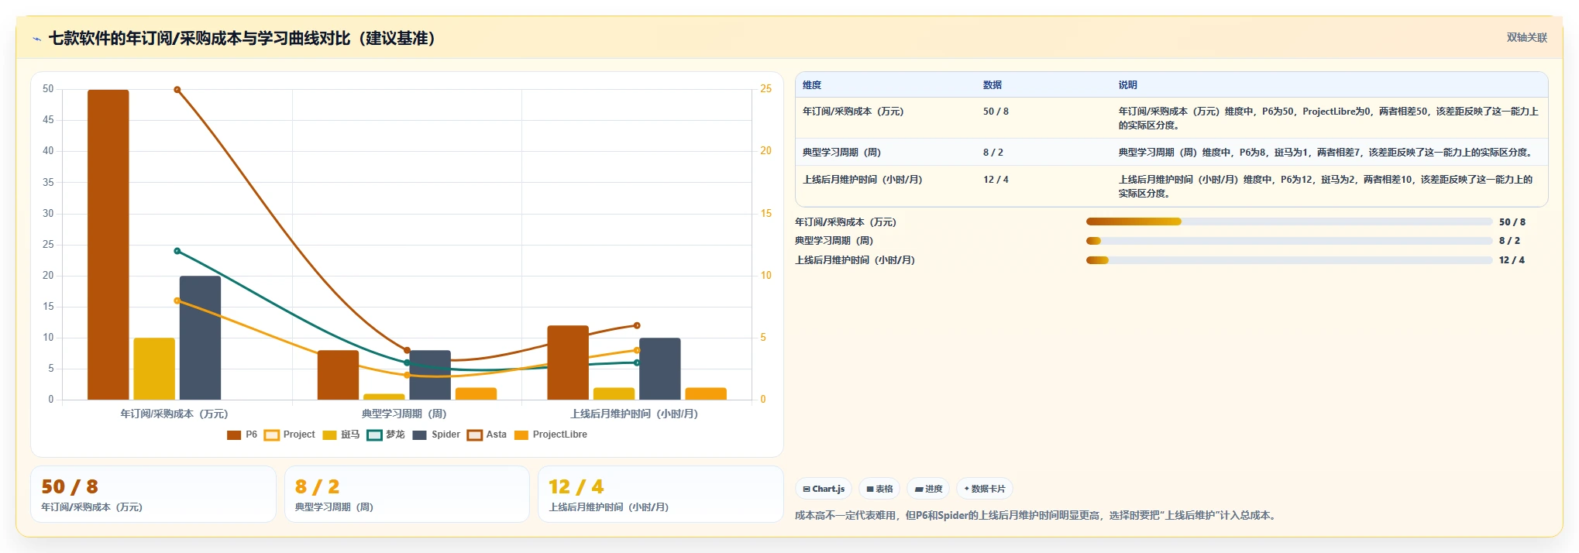Click the explanation text mentioning P6为8，斑马为1
Viewport: 1579px width, 553px height.
1325,153
